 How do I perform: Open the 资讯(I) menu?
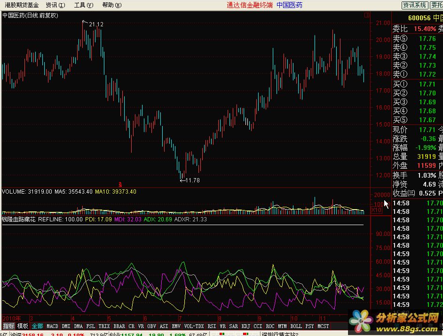point(55,5)
